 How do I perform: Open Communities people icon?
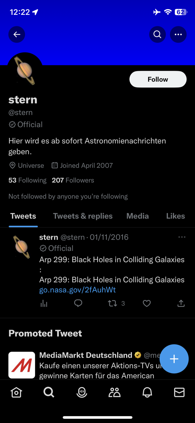[114, 392]
